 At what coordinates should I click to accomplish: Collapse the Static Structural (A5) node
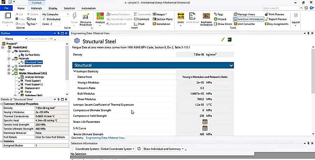click(9, 73)
